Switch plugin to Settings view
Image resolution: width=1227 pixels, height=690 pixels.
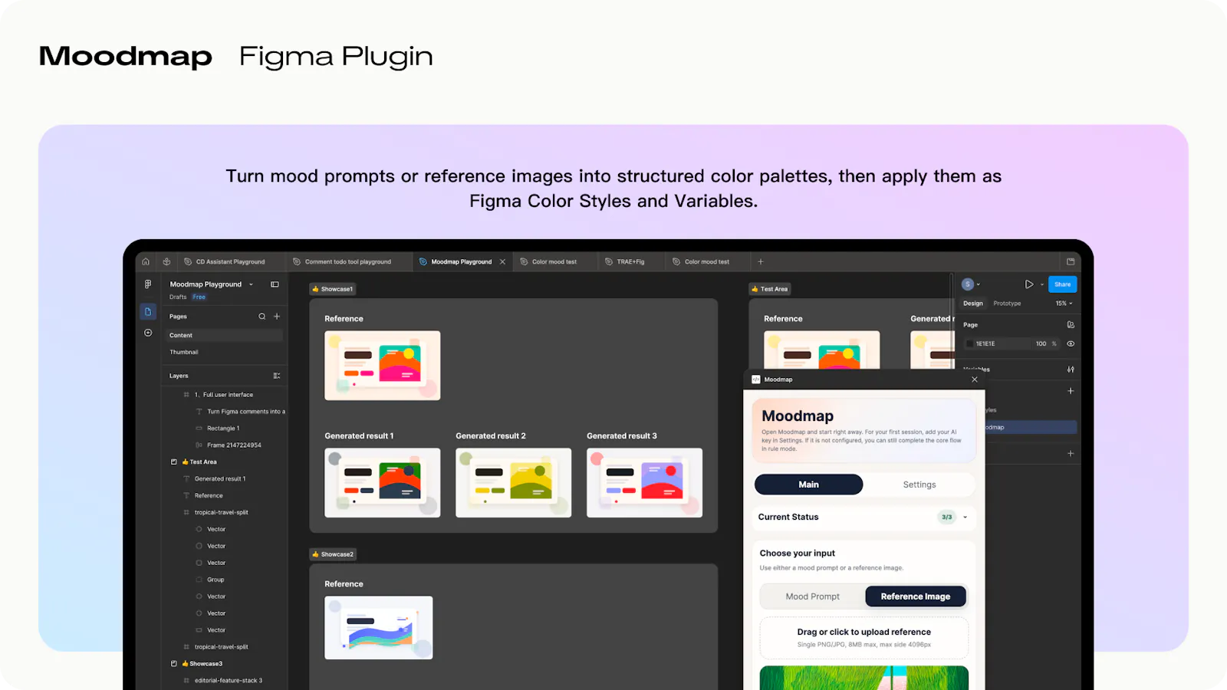click(919, 485)
